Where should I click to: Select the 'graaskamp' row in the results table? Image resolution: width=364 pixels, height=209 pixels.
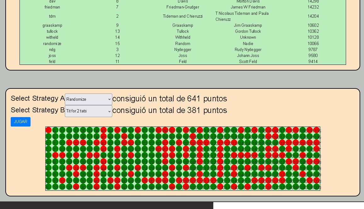pyautogui.click(x=52, y=25)
